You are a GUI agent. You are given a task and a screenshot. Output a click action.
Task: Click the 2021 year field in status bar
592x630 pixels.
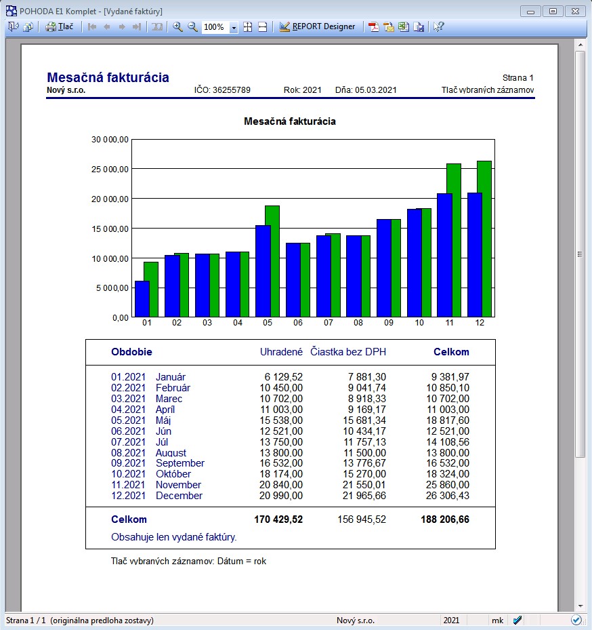pos(451,620)
